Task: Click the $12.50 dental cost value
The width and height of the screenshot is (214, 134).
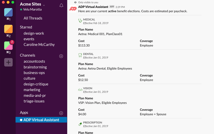Action: click(x=83, y=80)
